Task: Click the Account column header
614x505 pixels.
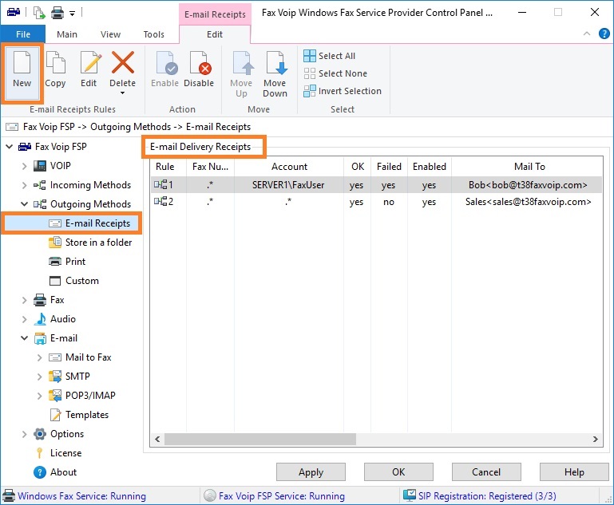Action: [289, 167]
